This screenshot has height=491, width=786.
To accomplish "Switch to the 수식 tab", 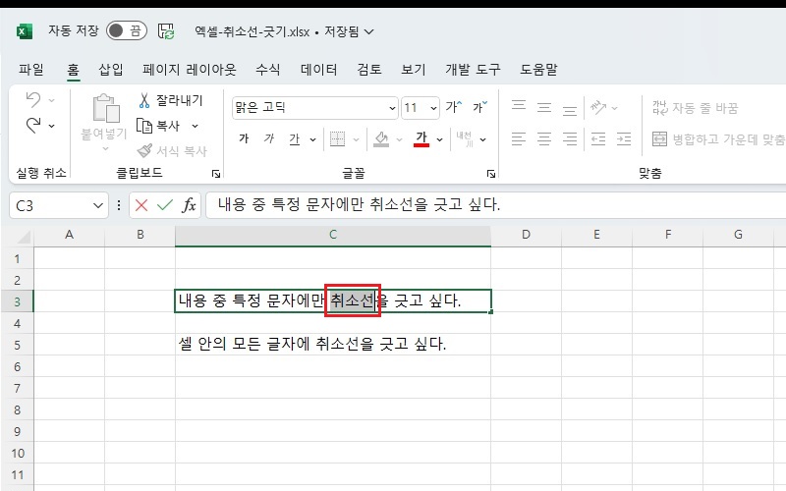I will 267,69.
